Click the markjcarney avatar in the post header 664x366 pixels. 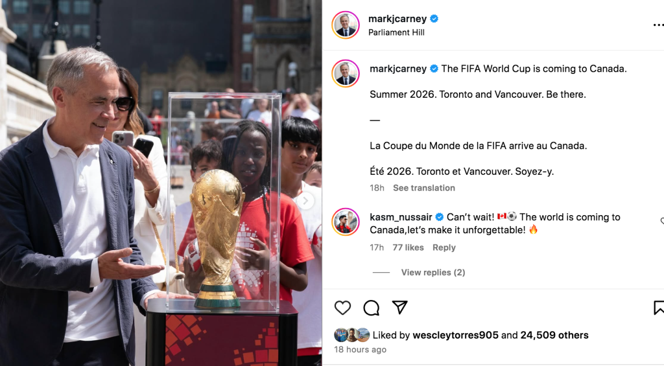pyautogui.click(x=346, y=25)
